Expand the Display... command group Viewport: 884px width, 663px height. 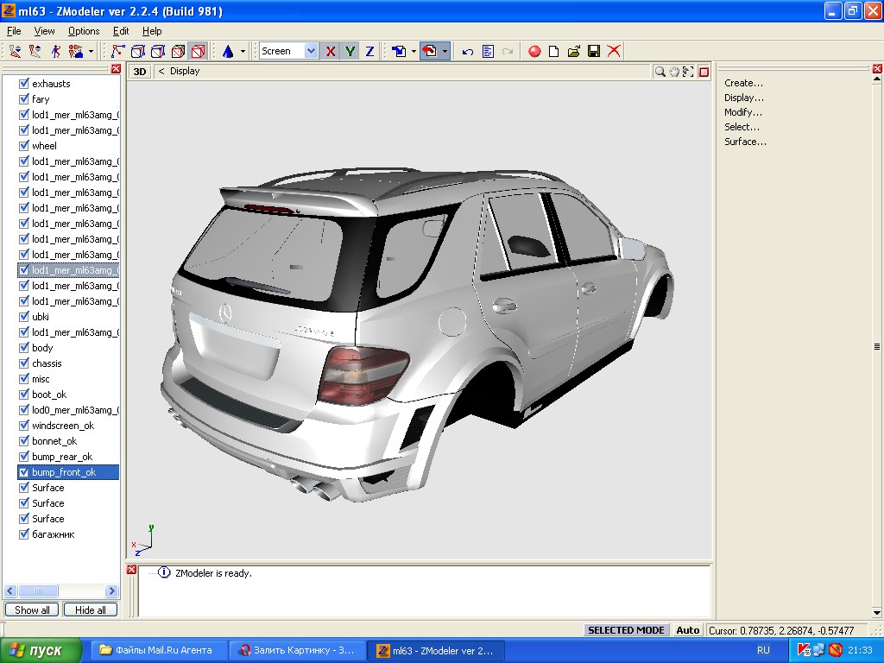pyautogui.click(x=744, y=98)
